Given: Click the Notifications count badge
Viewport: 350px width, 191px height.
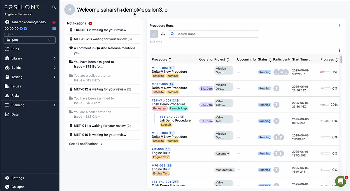Looking at the screenshot, I should click(90, 23).
